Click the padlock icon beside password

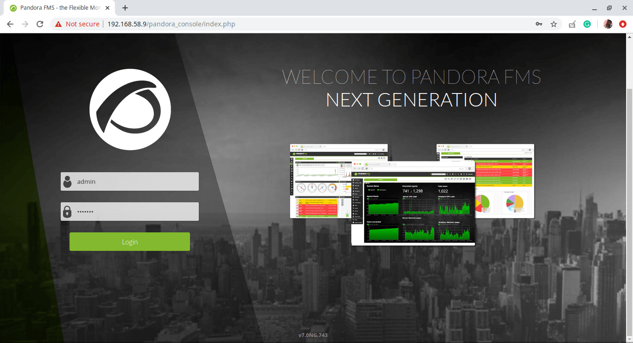point(68,212)
